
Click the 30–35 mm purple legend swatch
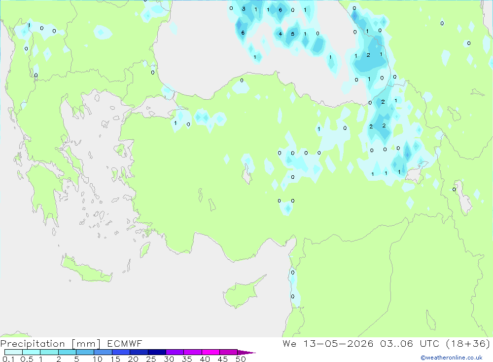point(175,352)
